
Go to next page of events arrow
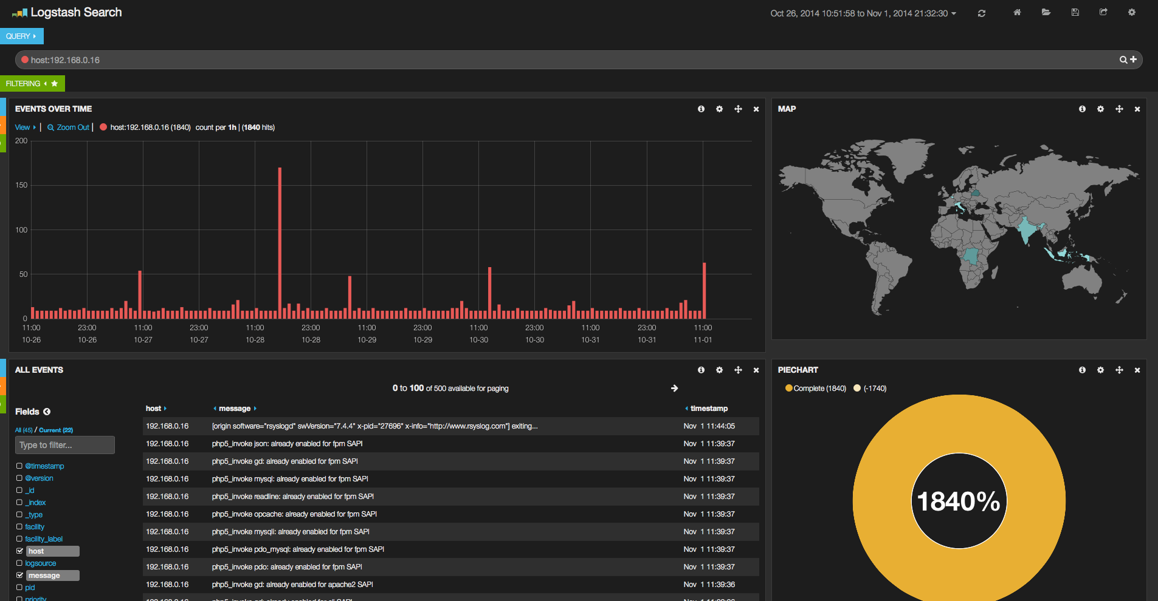[x=674, y=389]
